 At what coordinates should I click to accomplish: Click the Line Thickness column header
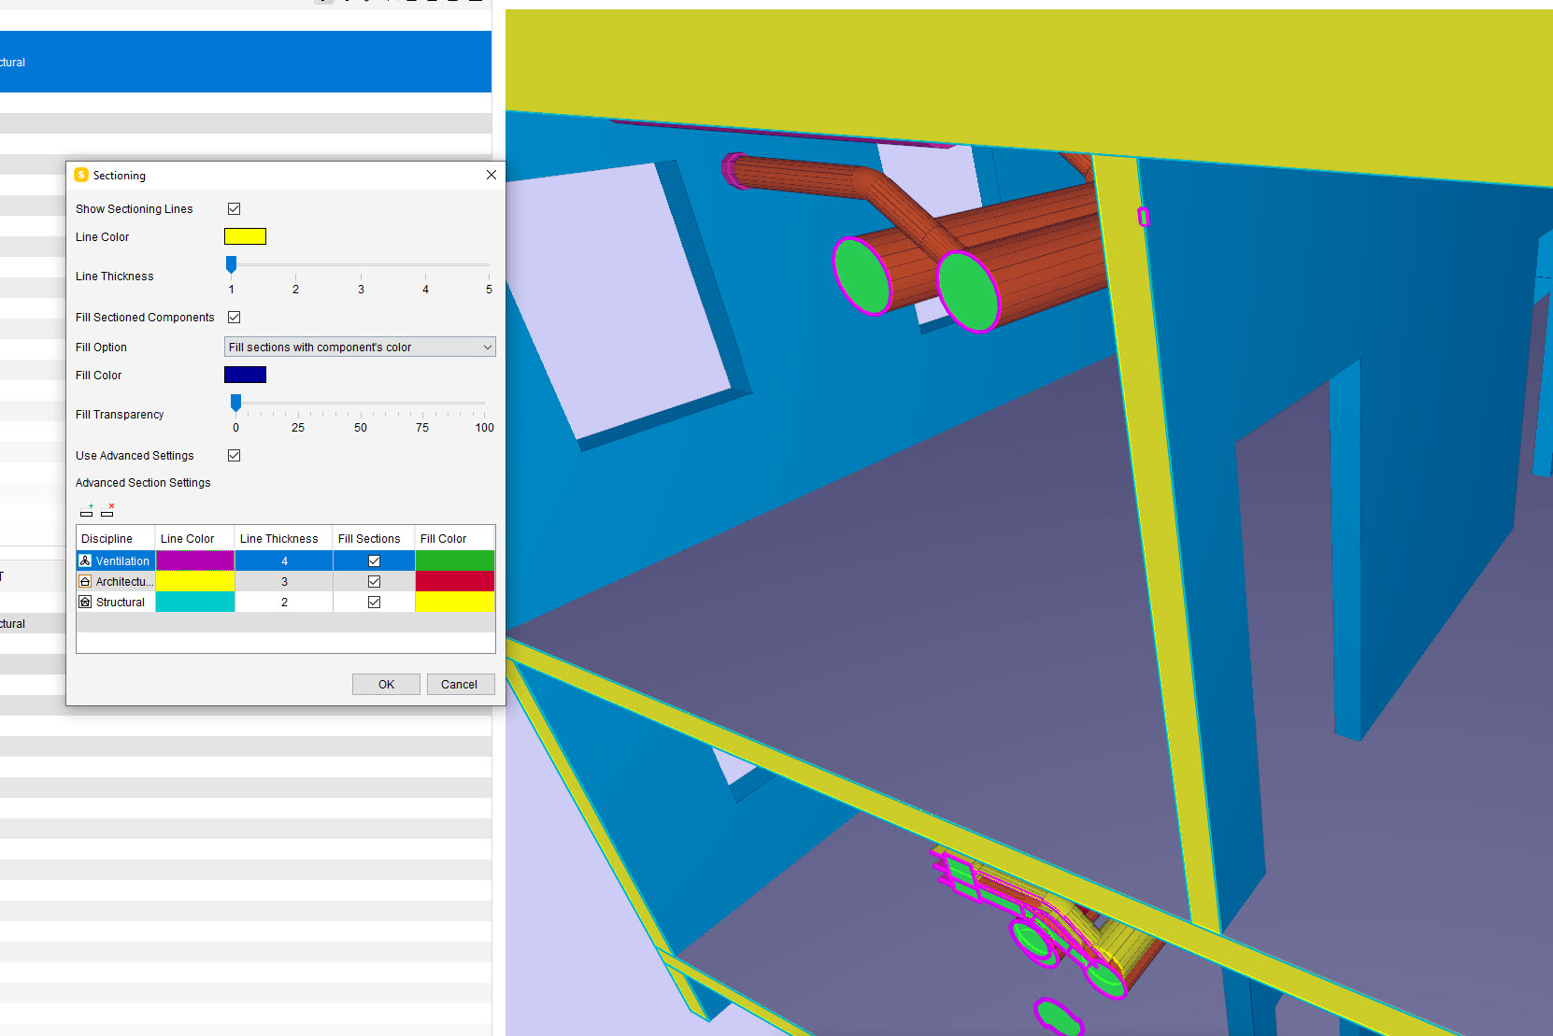279,539
